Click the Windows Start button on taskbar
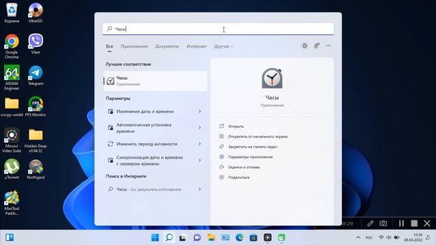The width and height of the screenshot is (436, 245). pyautogui.click(x=155, y=238)
